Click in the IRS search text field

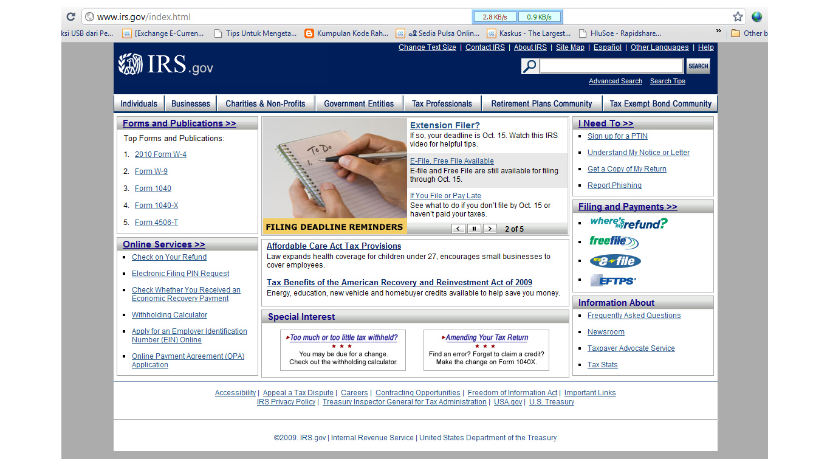coord(611,66)
